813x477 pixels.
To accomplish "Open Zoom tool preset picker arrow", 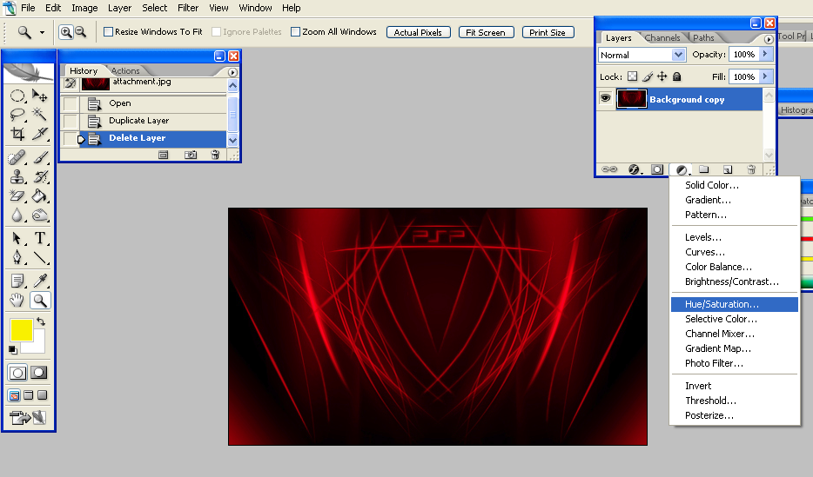I will 42,33.
